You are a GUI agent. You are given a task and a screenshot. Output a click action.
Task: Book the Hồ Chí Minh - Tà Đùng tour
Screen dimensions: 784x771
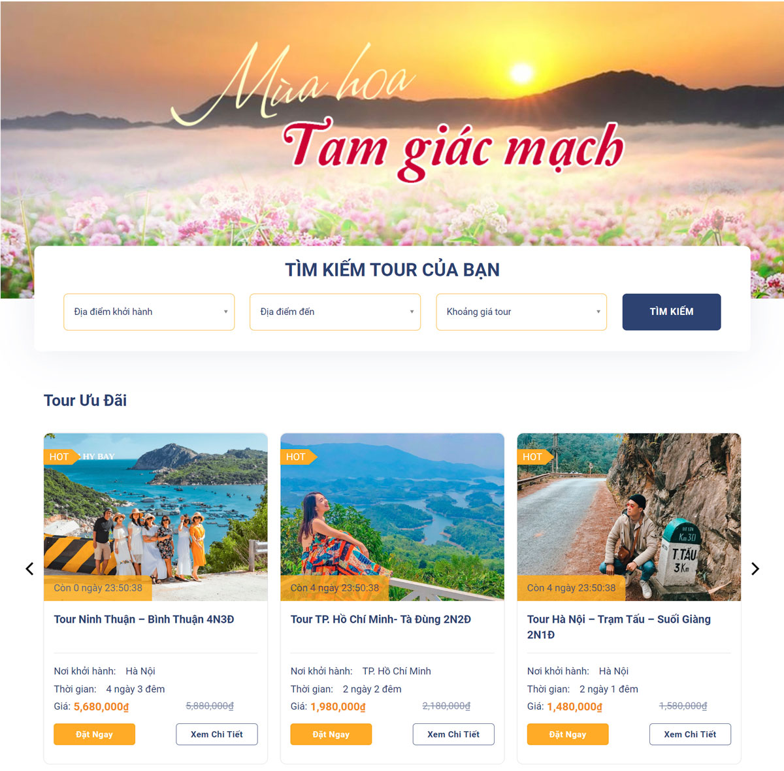(x=331, y=734)
